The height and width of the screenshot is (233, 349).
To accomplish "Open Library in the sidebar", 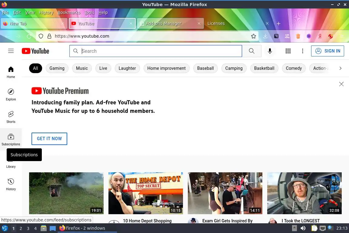I will [11, 166].
